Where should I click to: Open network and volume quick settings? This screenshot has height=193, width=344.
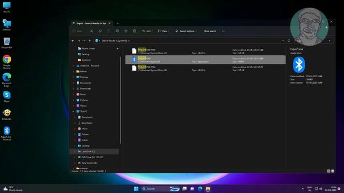pos(318,189)
